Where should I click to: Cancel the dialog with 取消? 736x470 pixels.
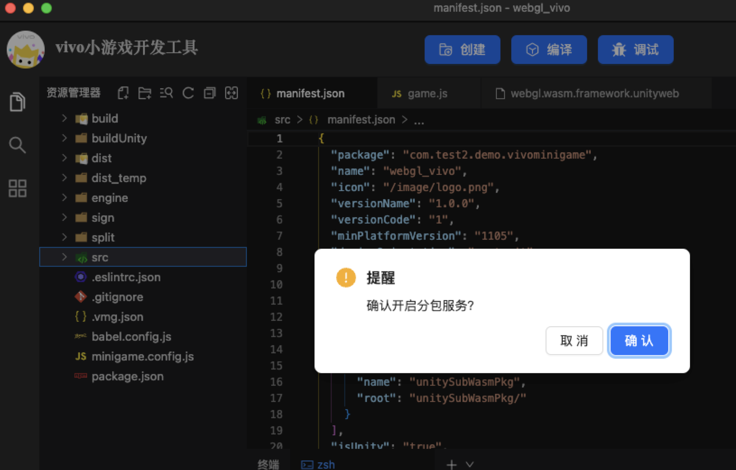coord(574,341)
